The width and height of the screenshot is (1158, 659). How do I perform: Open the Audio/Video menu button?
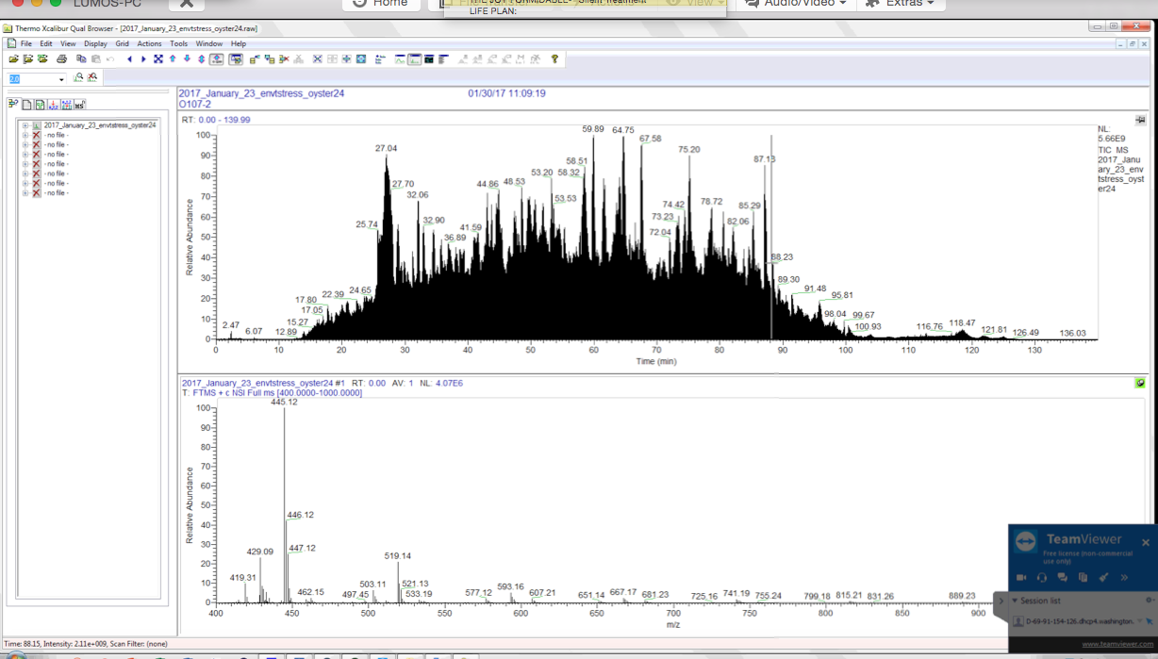[797, 4]
